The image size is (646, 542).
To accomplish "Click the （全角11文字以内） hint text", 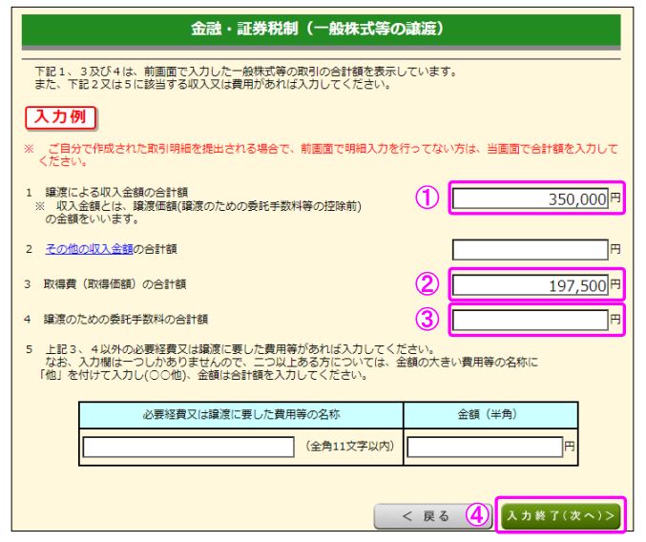I will click(350, 446).
